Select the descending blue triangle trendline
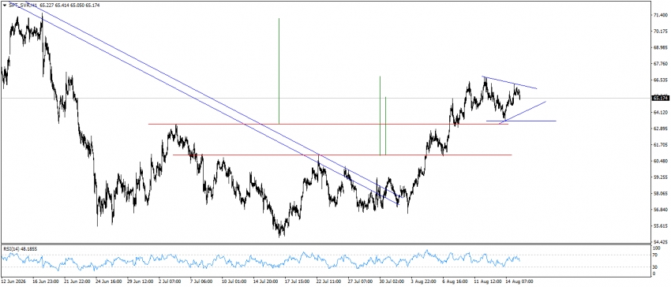 509,83
